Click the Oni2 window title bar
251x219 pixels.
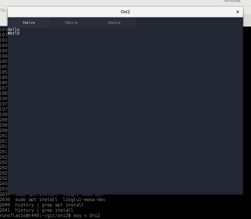click(125, 12)
